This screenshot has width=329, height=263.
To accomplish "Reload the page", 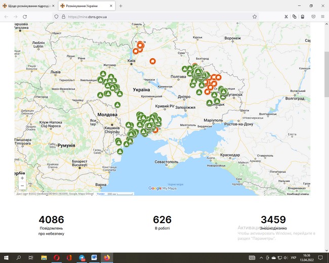I will click(25, 16).
